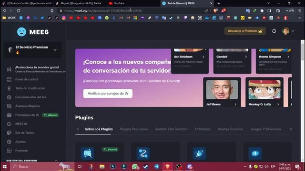305x171 pixels.
Task: Open the user avatar menu
Action: coord(288,31)
